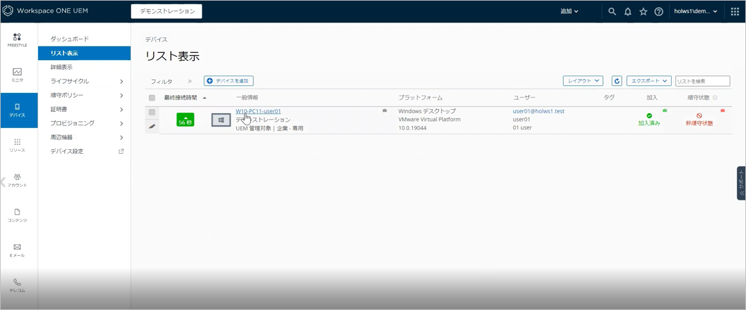Open the サポート side tab

click(x=741, y=183)
